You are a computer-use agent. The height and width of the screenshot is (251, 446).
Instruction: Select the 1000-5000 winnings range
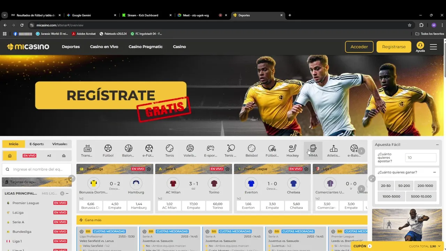[x=391, y=196]
